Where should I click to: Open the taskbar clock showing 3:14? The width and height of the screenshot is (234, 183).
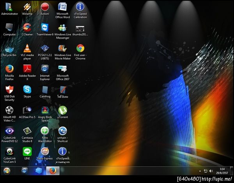point(222,171)
